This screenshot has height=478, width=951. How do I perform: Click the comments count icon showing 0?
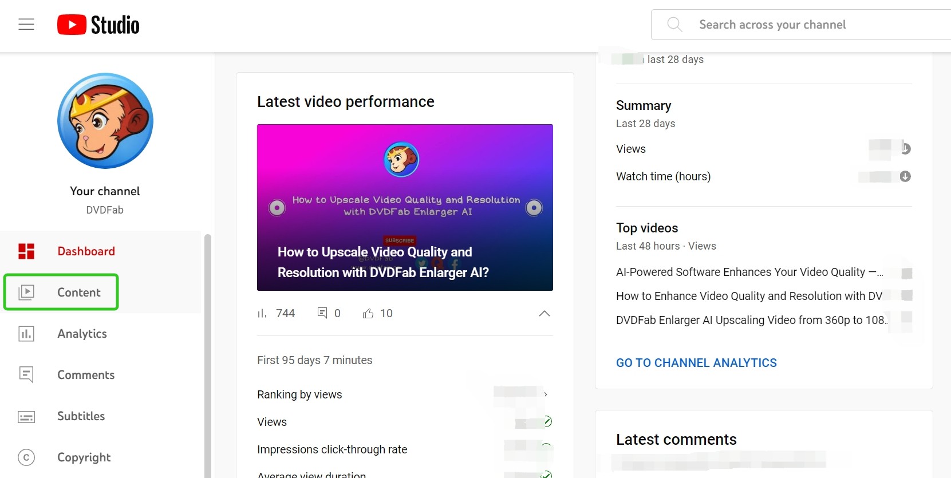(322, 313)
